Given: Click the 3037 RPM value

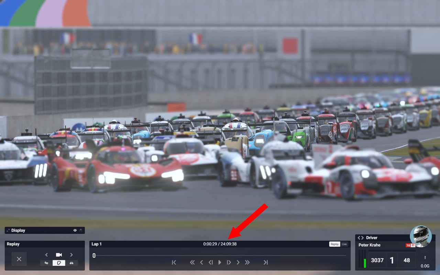Looking at the screenshot, I should click(377, 260).
